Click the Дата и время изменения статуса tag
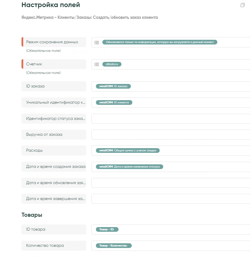 pos(129,167)
